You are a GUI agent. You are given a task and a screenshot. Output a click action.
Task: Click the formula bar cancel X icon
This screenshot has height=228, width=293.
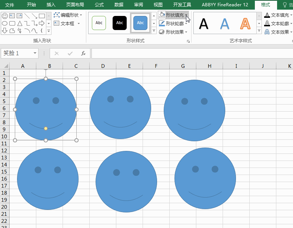[x=57, y=53]
